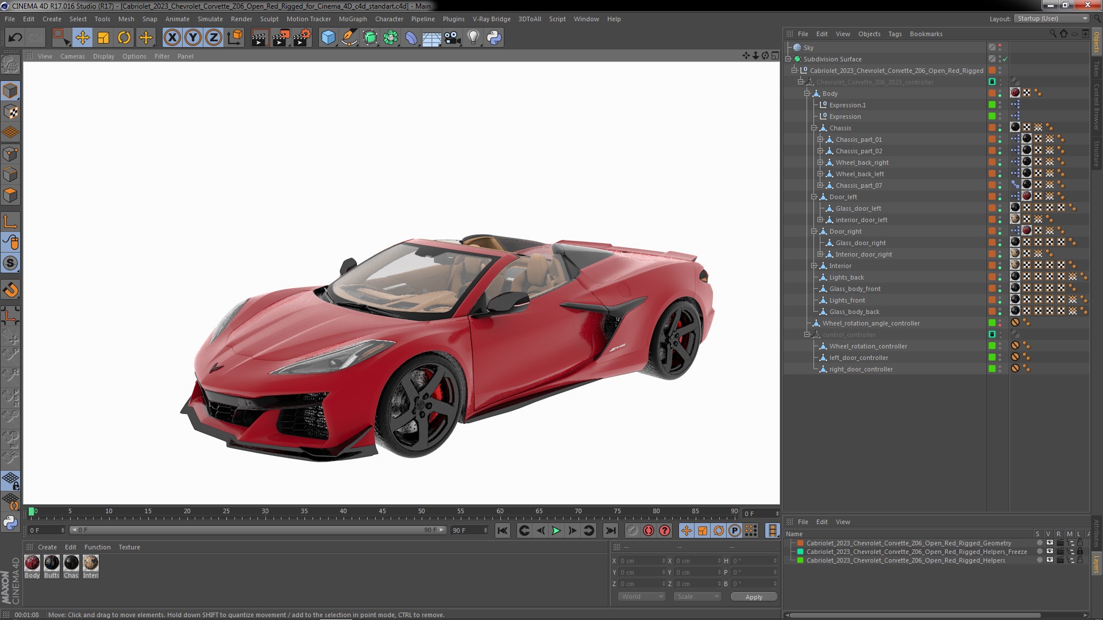The width and height of the screenshot is (1103, 620).
Task: Open Object Manager Tags menu
Action: 895,34
